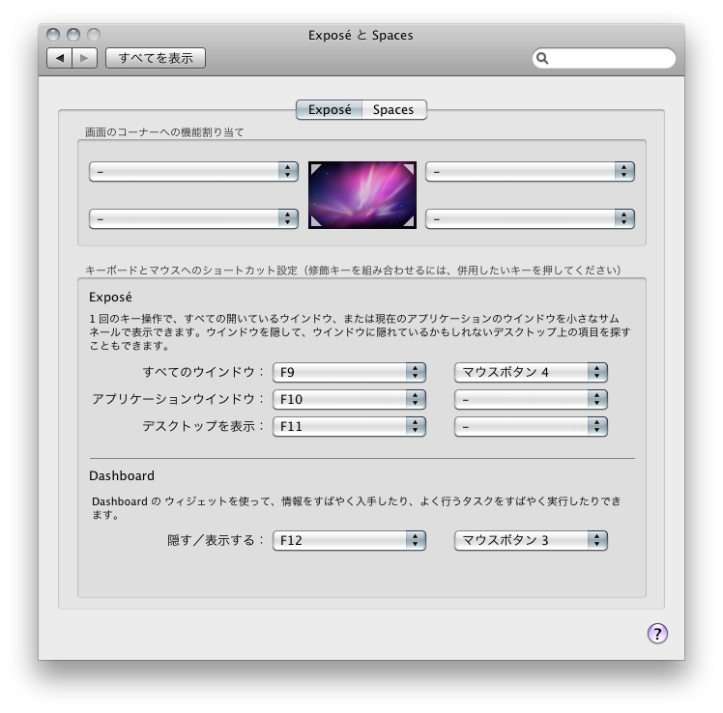This screenshot has width=723, height=713.
Task: Open the F11 key dropdown for デスクトップを表示
Action: (349, 426)
